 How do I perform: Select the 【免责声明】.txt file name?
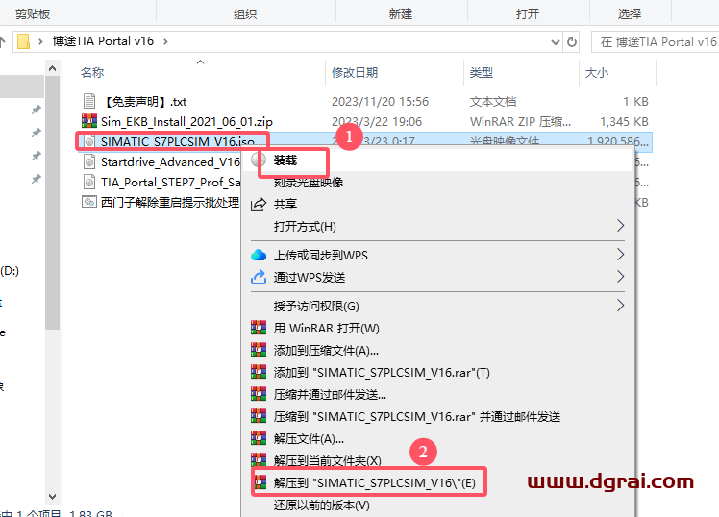click(x=146, y=101)
